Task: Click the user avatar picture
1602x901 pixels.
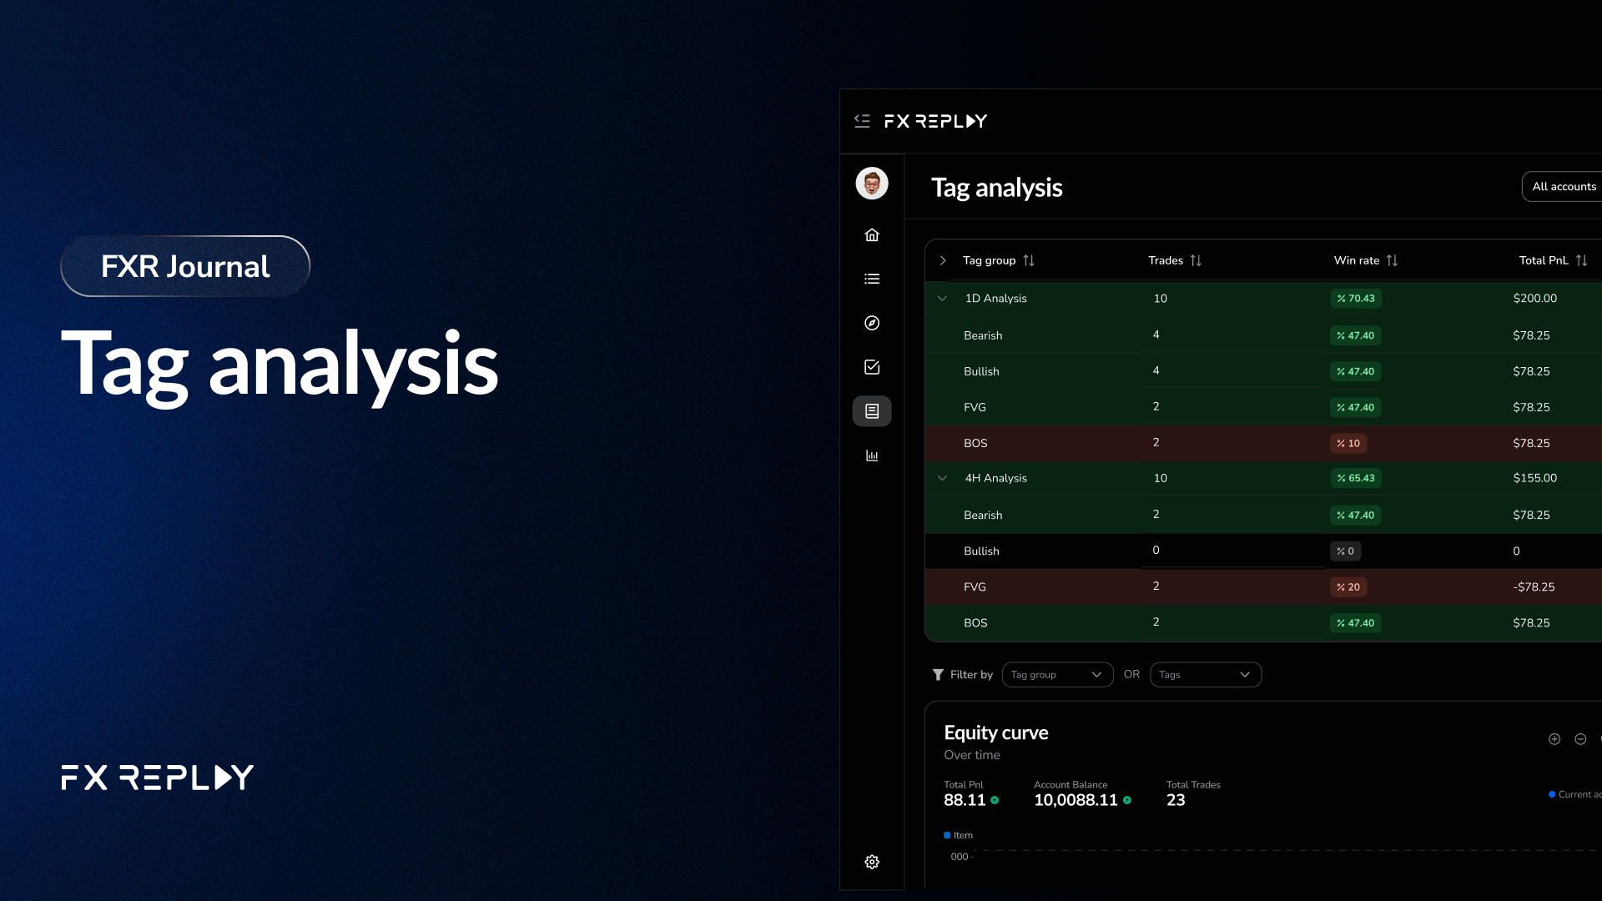Action: pos(872,184)
